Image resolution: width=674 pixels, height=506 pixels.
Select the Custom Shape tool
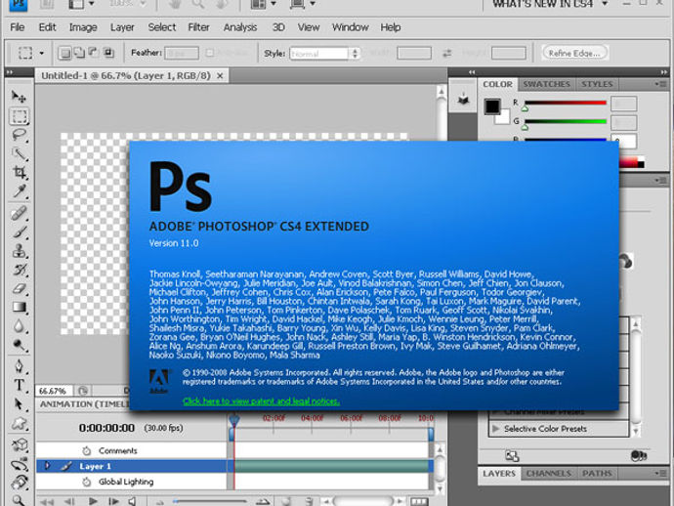(x=19, y=424)
